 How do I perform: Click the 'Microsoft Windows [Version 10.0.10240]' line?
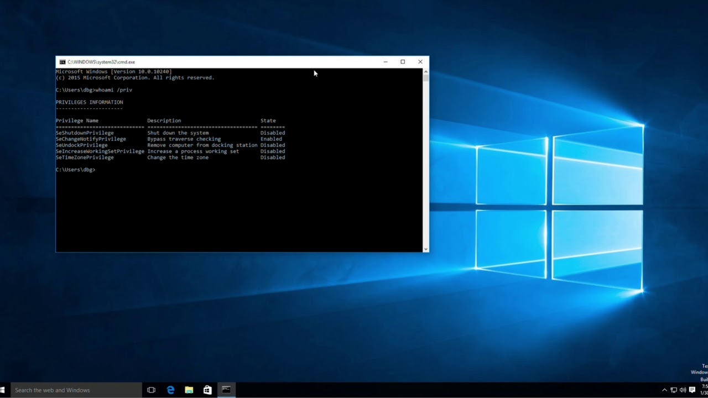tap(114, 72)
